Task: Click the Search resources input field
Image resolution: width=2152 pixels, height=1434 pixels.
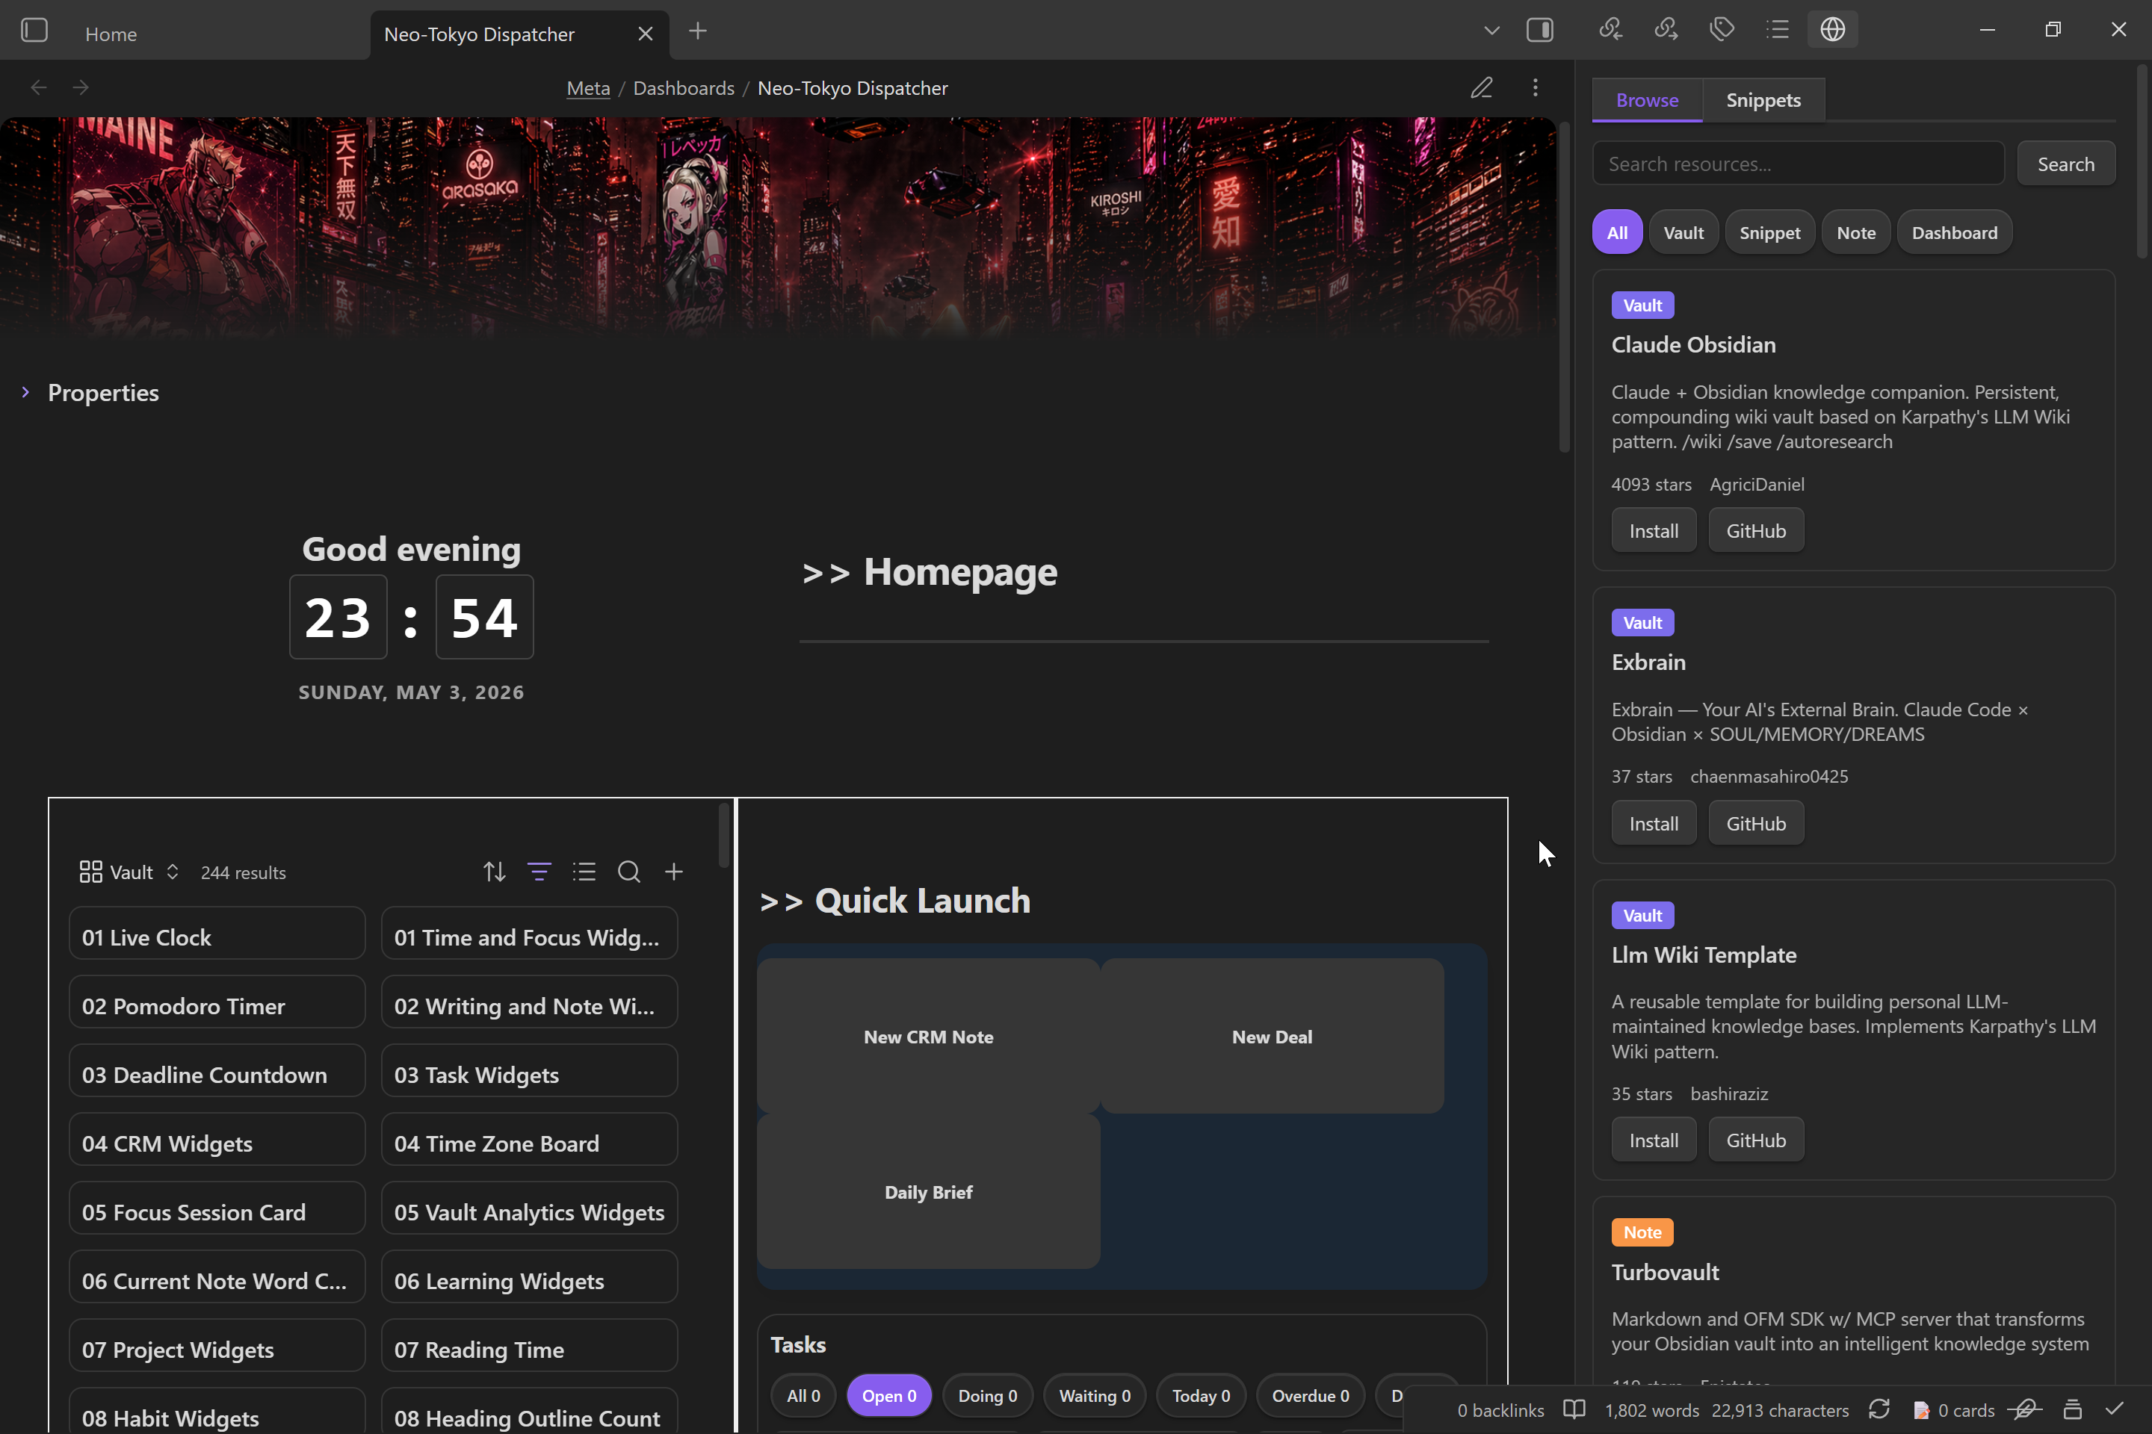Action: pos(1798,164)
